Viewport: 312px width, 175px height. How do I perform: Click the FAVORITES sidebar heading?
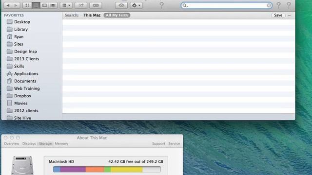(14, 15)
